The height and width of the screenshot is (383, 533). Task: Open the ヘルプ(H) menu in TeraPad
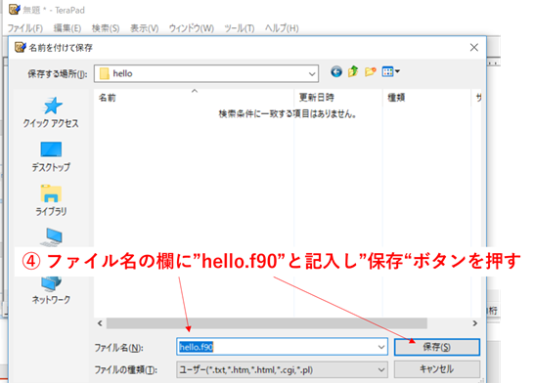pos(282,28)
